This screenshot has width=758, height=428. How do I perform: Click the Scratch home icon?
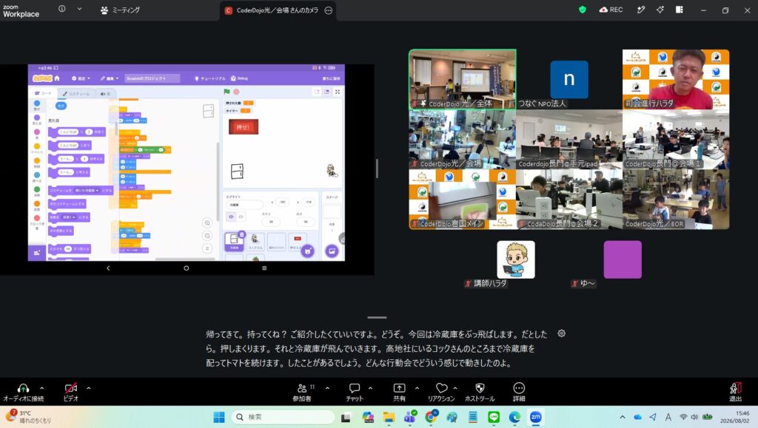coord(57,78)
